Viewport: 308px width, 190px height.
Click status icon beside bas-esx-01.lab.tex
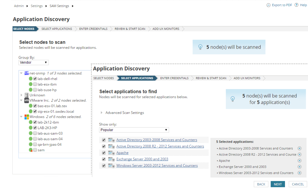31,106
